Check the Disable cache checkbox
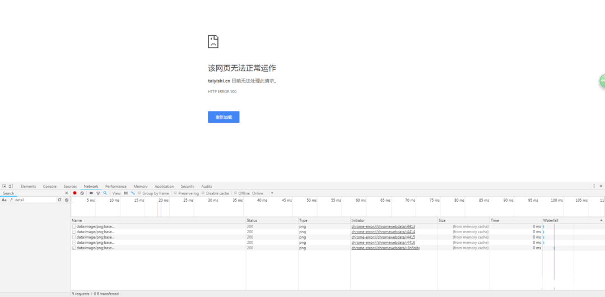This screenshot has width=605, height=297. 203,193
